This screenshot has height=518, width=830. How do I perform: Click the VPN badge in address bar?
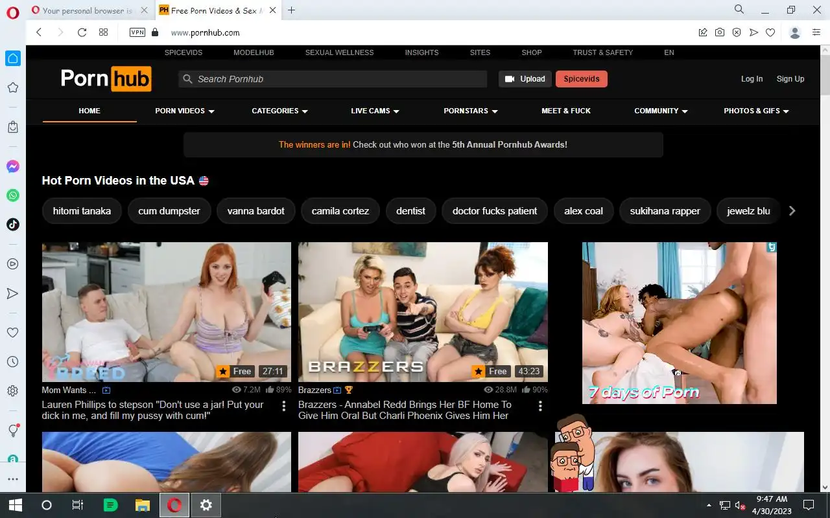[x=137, y=32]
